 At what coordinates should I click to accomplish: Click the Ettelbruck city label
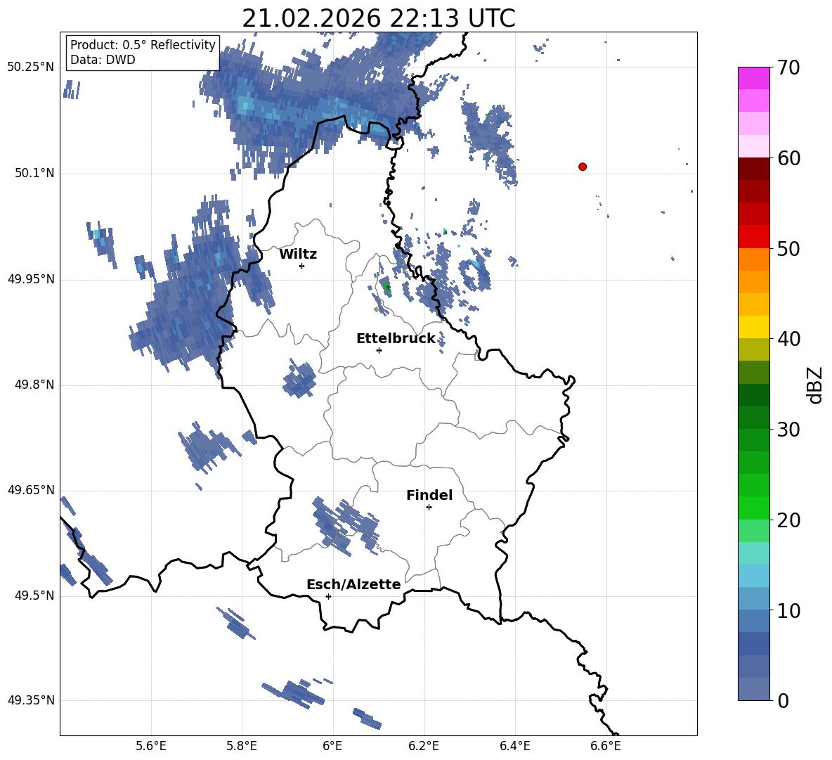tap(396, 339)
